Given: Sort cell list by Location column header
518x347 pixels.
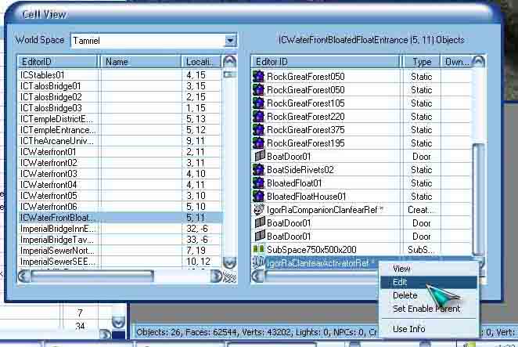Looking at the screenshot, I should pos(202,62).
